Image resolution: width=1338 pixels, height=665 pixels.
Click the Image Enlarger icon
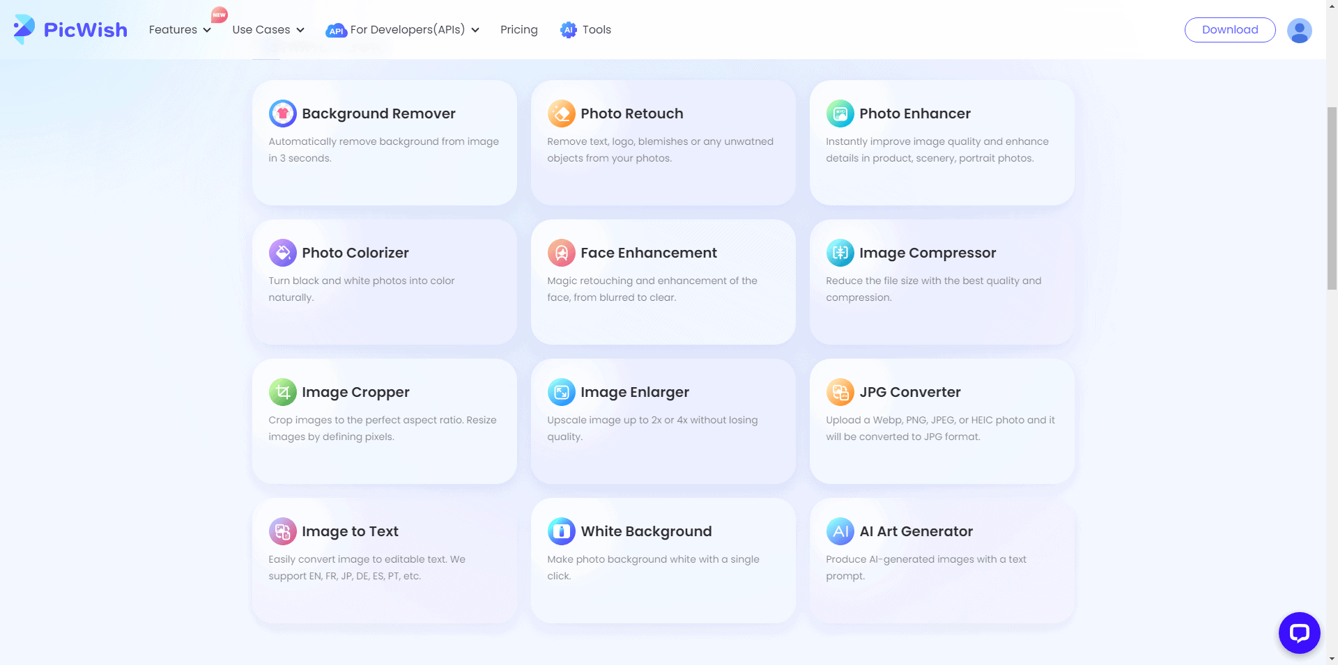pos(562,392)
